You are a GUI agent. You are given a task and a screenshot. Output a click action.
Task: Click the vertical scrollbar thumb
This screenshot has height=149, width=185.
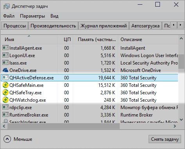pos(181,61)
